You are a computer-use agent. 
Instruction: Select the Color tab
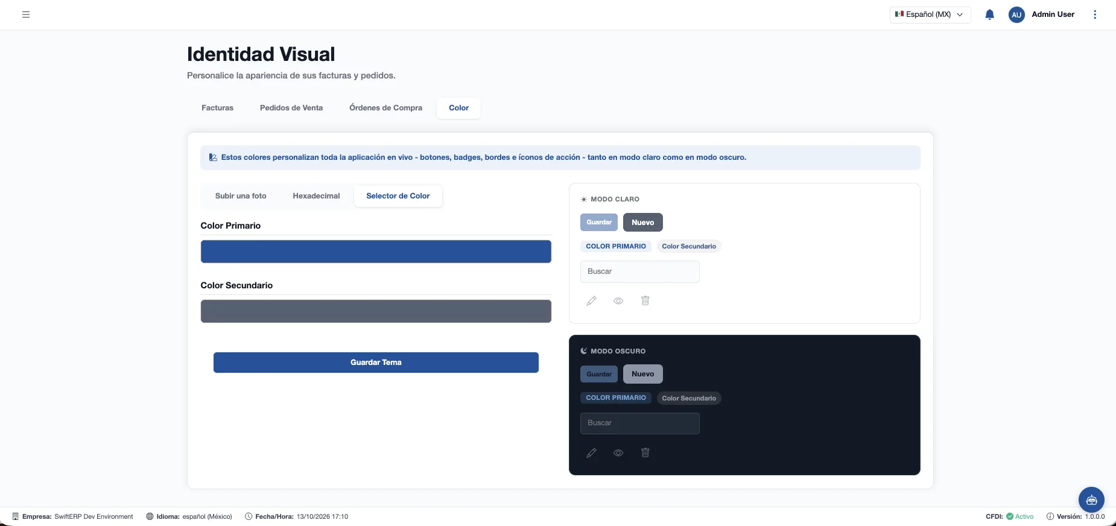458,108
